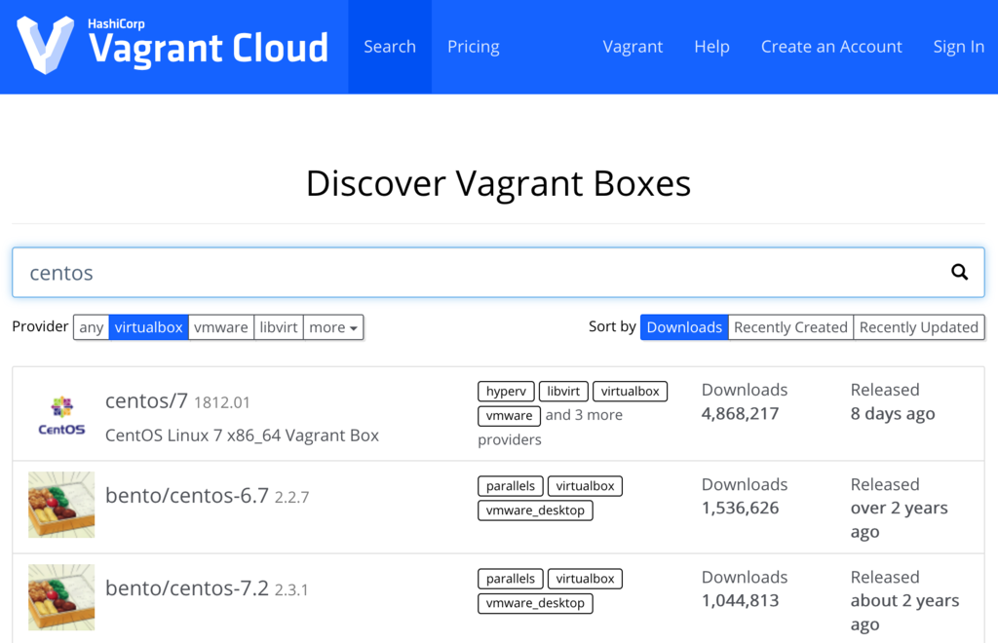Click "Create an Account"
Image resolution: width=998 pixels, height=643 pixels.
point(831,46)
